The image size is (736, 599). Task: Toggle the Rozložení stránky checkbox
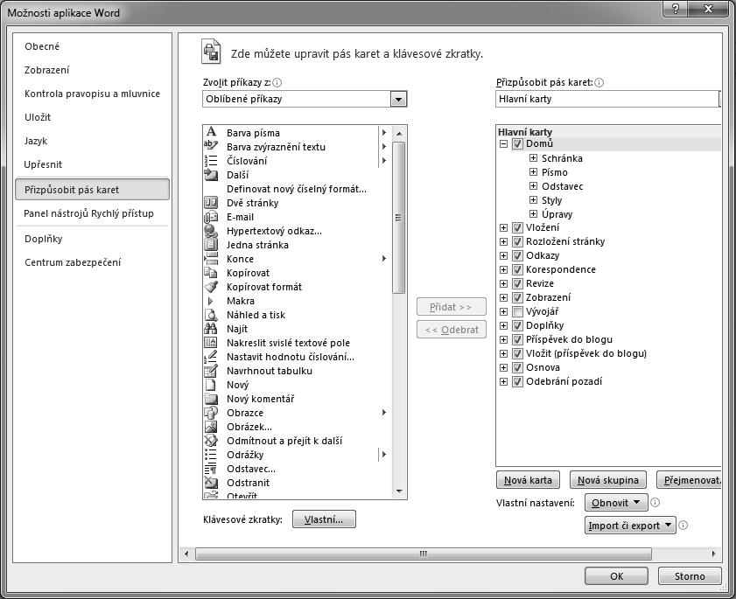point(517,241)
